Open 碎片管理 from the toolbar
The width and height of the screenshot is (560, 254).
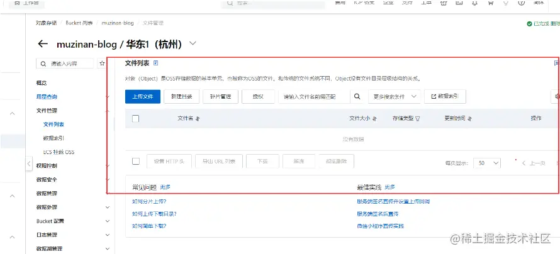click(x=220, y=96)
